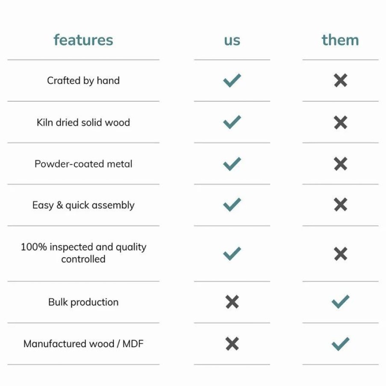Click the 'them' cross for Kiln dried solid wood

tap(340, 122)
